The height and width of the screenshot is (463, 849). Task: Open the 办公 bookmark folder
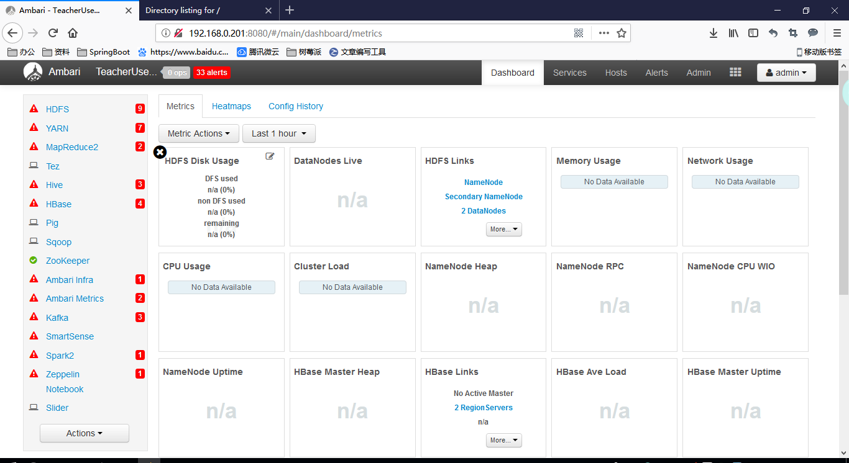click(x=22, y=52)
